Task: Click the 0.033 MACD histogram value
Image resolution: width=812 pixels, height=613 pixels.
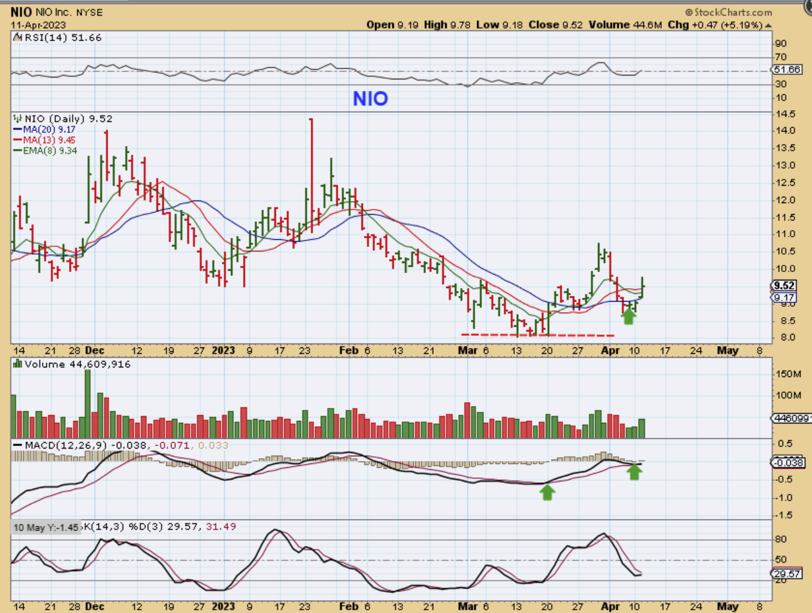Action: pyautogui.click(x=213, y=445)
